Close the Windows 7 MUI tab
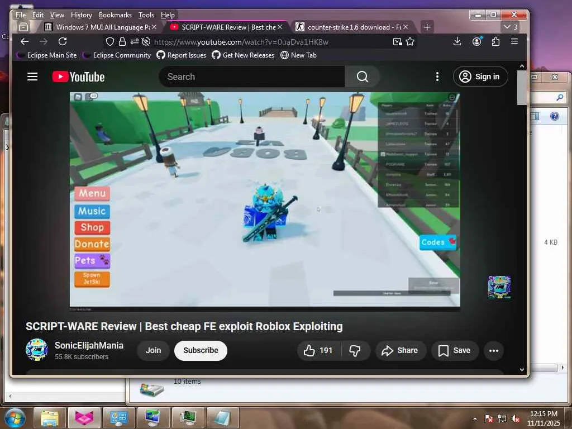The image size is (572, 429). 154,27
